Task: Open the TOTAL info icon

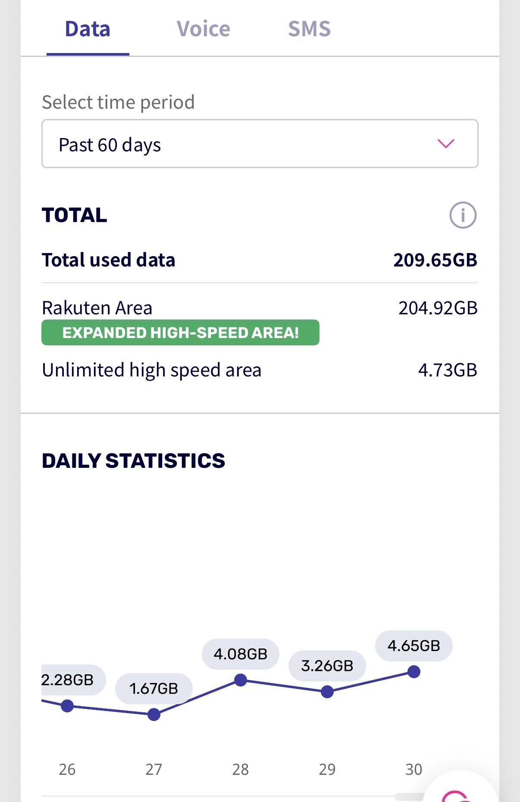Action: point(463,215)
